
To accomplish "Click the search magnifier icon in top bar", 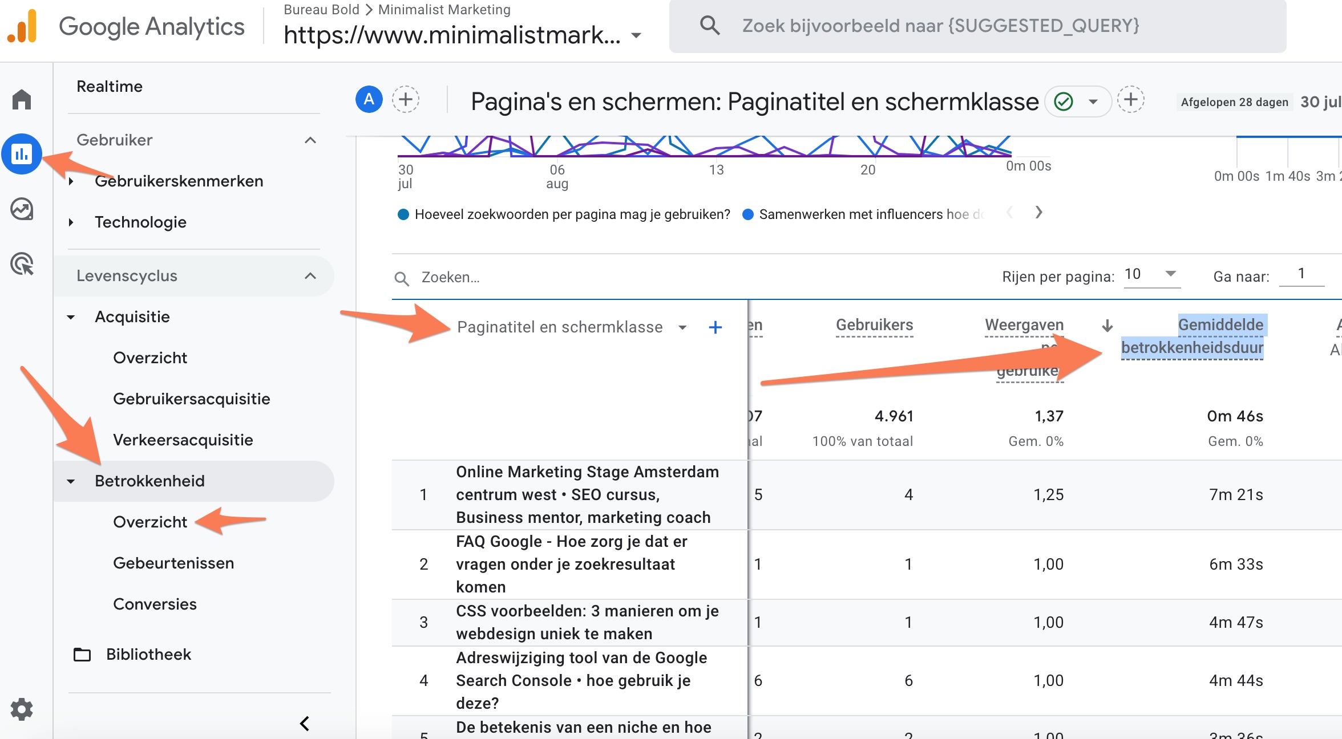I will (710, 26).
